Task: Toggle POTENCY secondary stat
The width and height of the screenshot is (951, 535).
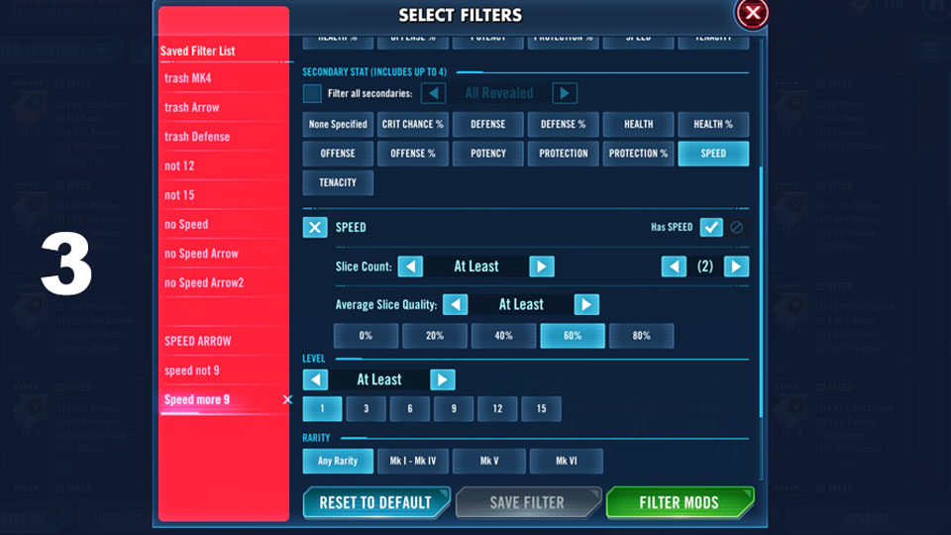Action: click(488, 154)
